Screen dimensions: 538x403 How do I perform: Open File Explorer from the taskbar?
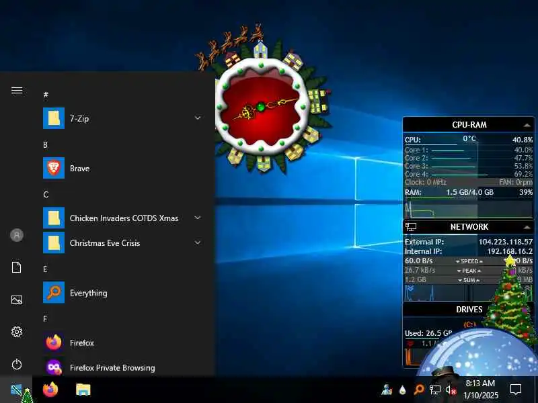tap(83, 390)
